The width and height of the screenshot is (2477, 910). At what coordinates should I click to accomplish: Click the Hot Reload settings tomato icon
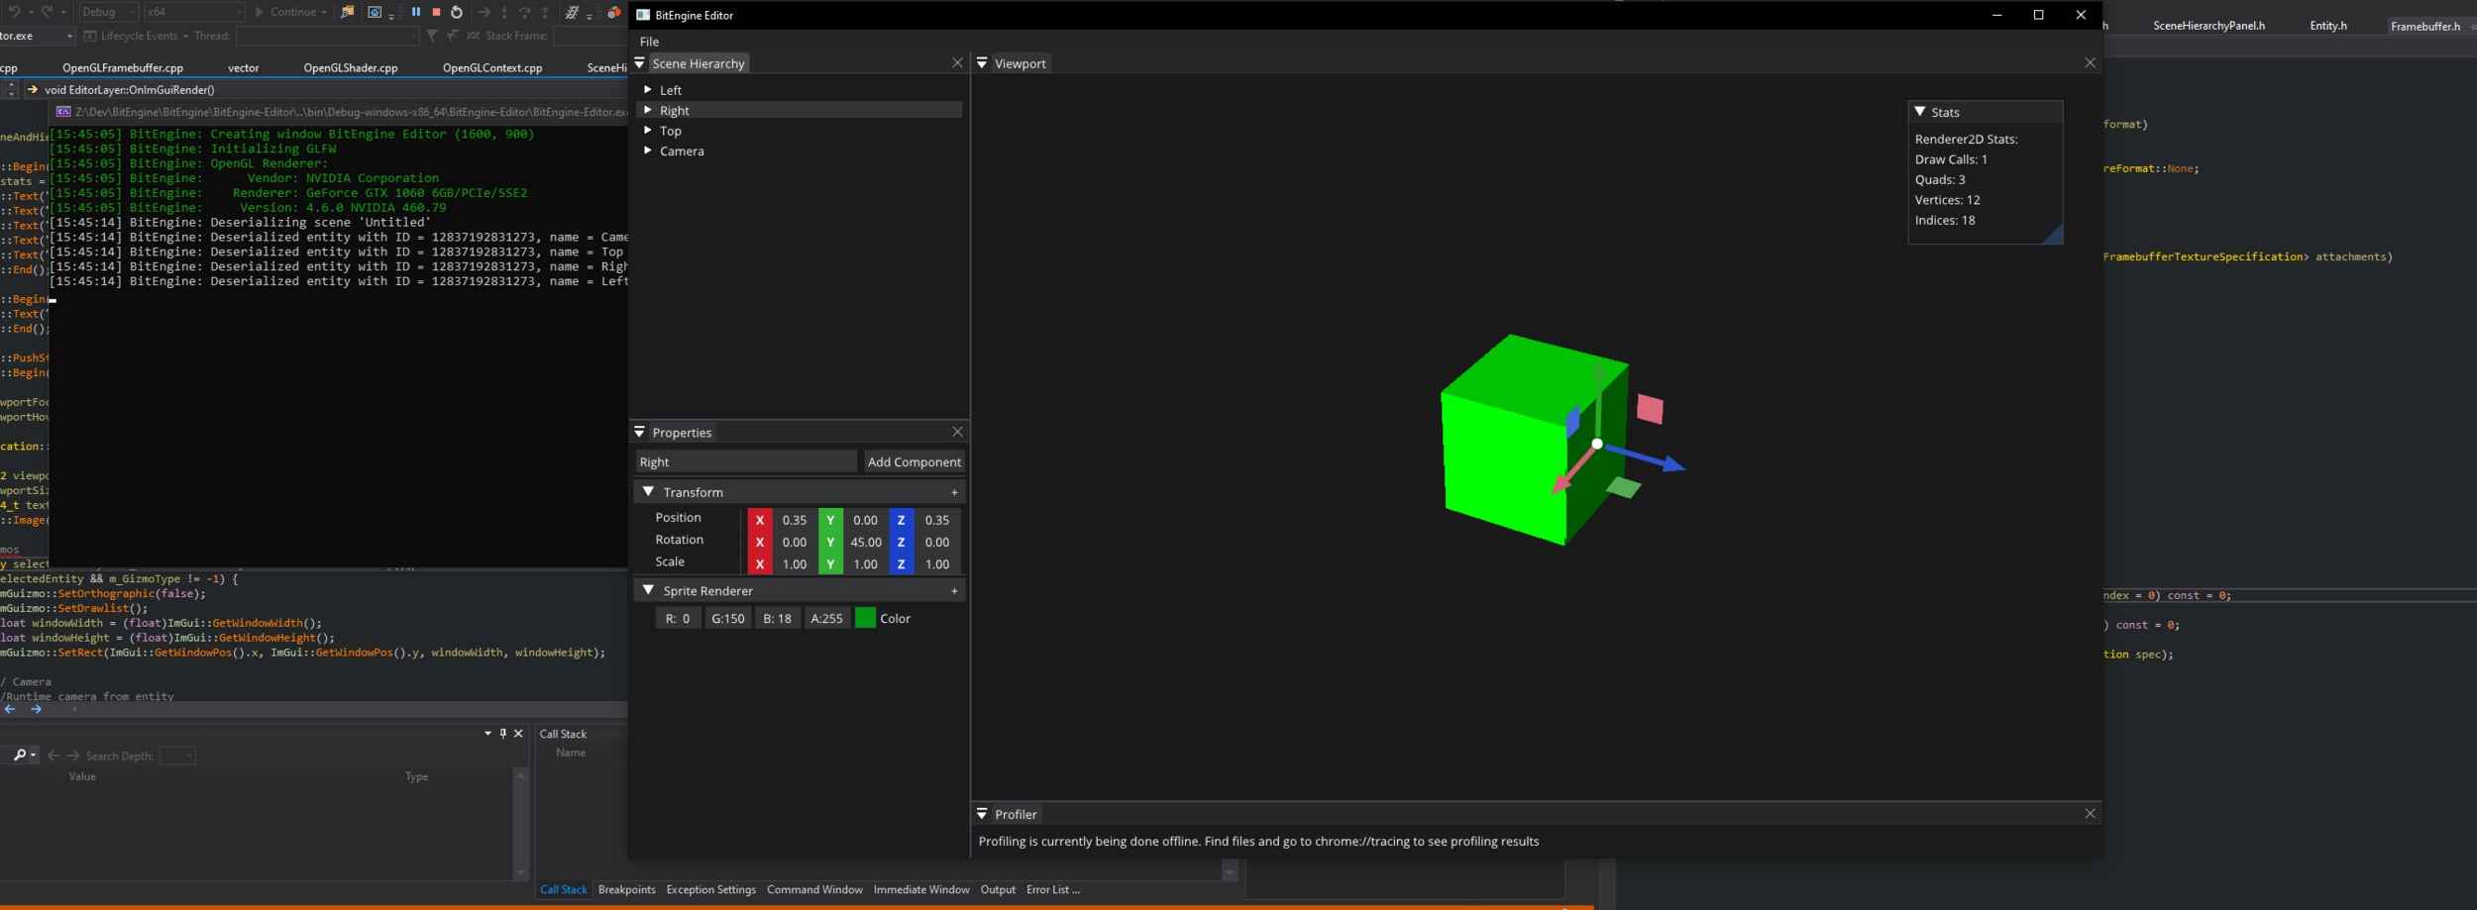(614, 12)
